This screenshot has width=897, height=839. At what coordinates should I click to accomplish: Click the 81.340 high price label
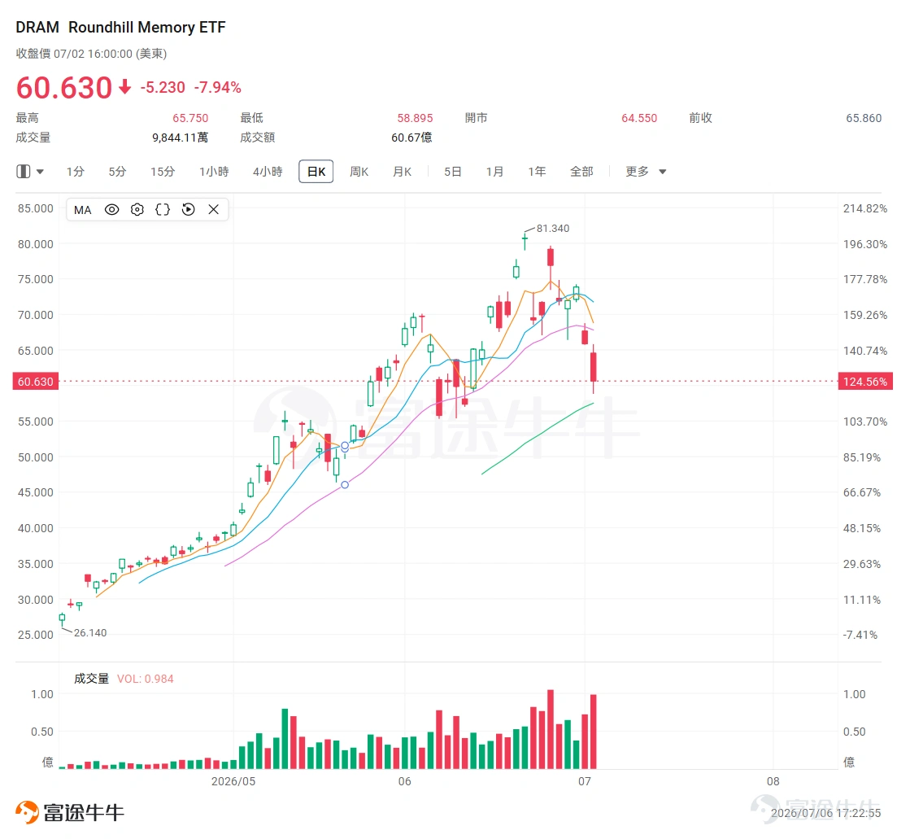553,229
